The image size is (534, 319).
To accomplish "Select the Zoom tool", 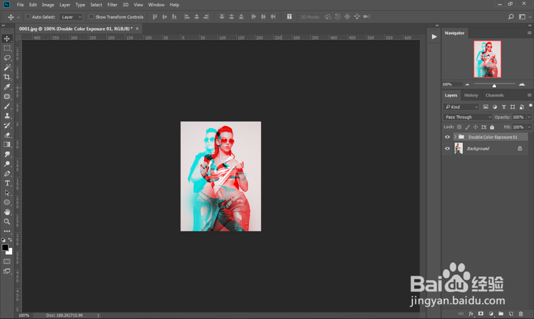I will pyautogui.click(x=7, y=221).
